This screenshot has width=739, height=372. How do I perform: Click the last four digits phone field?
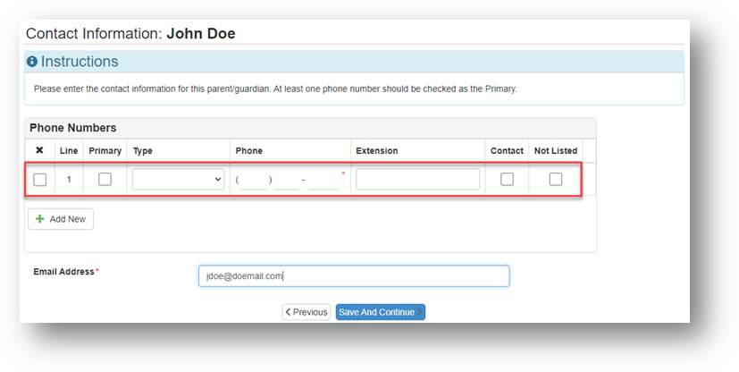click(x=323, y=180)
